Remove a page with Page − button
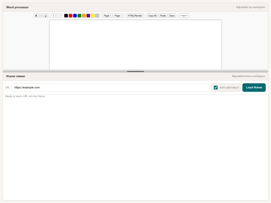The width and height of the screenshot is (271, 203). (x=118, y=16)
